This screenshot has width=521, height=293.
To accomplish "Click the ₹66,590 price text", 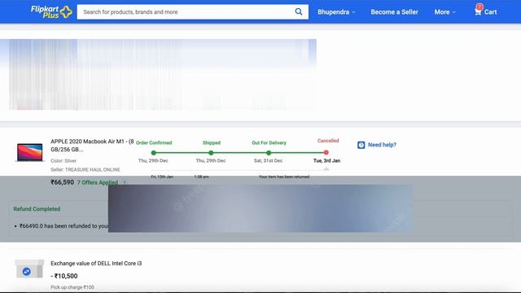I will (x=62, y=182).
